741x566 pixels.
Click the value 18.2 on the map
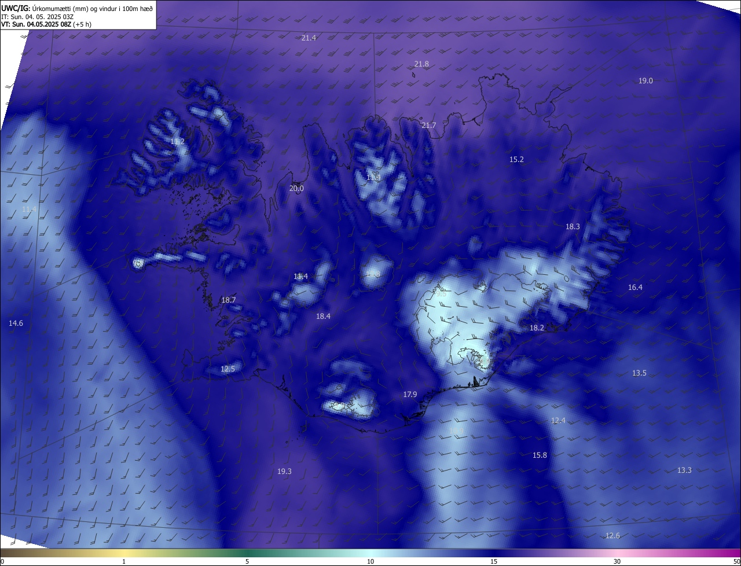tap(537, 328)
